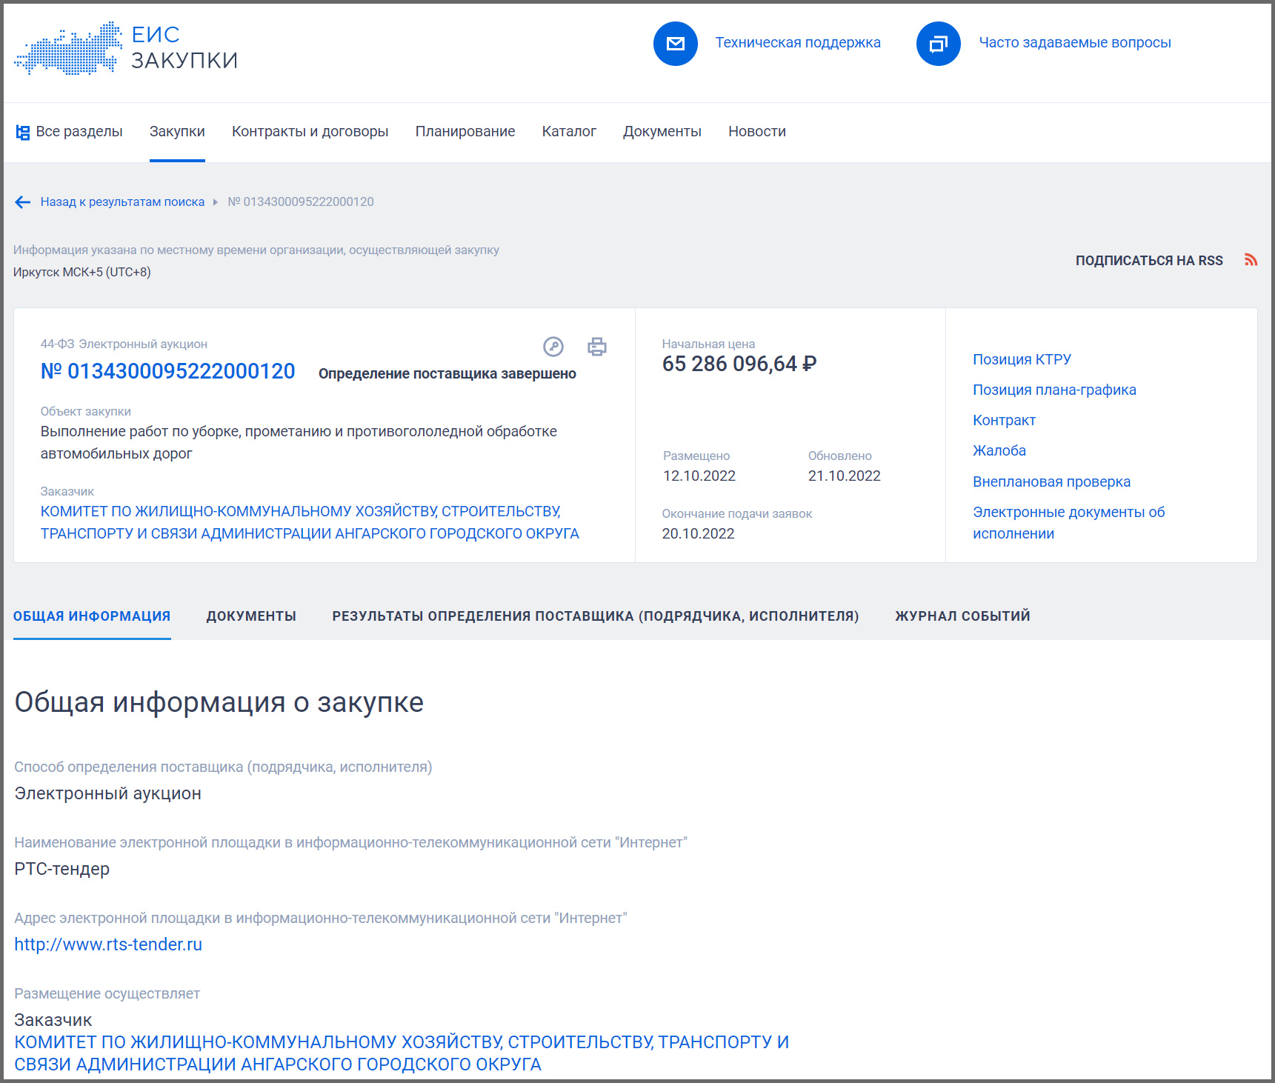Click purchase object description Выполнение работ по уборке
The image size is (1275, 1083).
(299, 442)
